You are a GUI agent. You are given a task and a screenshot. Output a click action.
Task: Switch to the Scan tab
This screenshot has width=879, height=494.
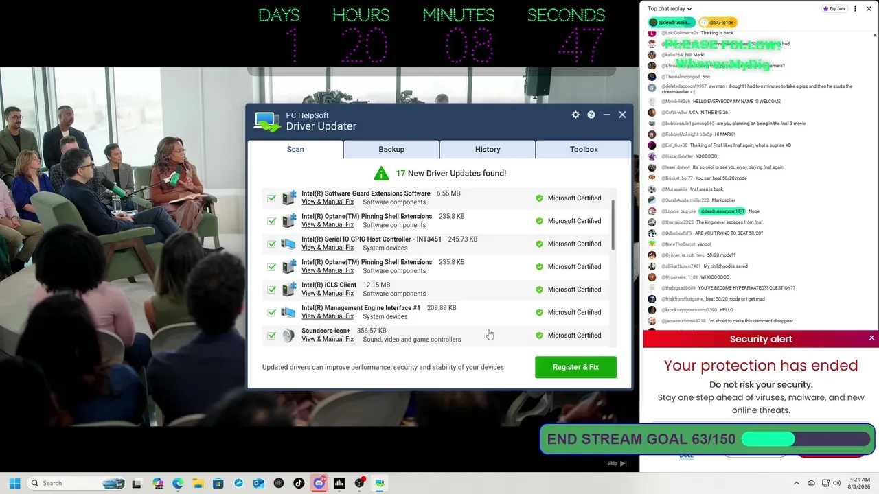[x=295, y=149]
